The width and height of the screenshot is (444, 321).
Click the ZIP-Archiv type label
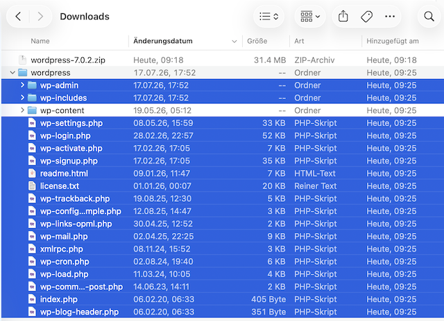click(314, 60)
